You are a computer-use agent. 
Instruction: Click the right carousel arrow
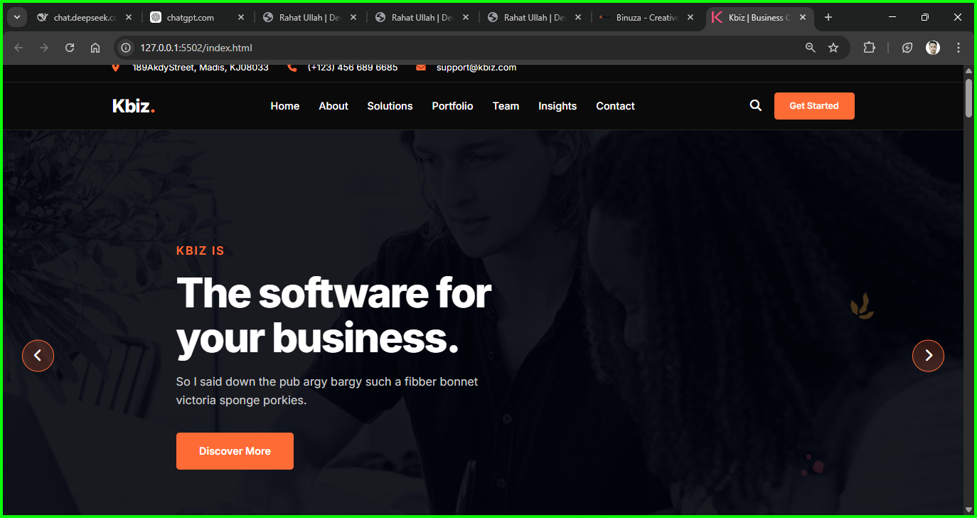(x=928, y=356)
